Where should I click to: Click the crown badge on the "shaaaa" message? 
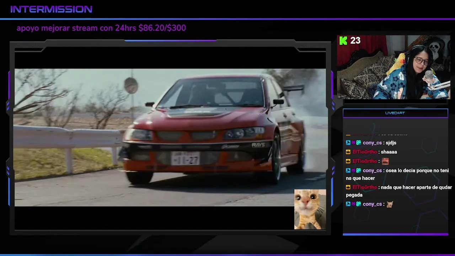point(348,152)
